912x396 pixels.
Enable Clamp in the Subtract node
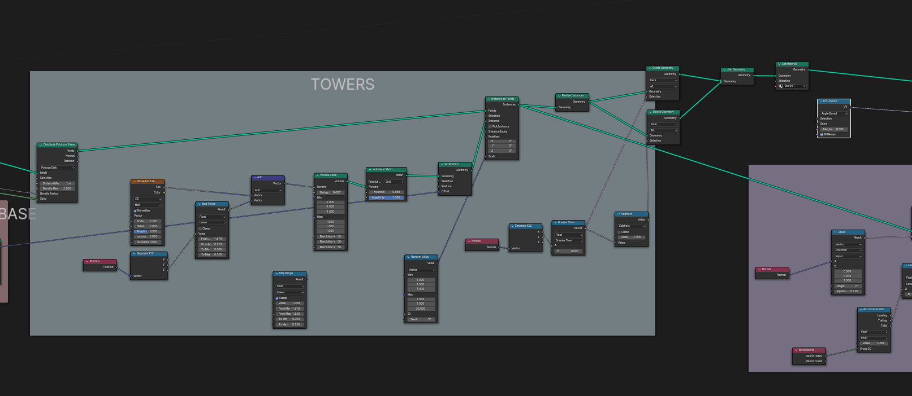(x=619, y=232)
